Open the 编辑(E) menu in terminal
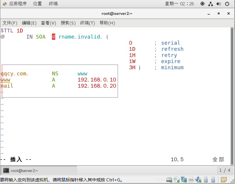 [x=29, y=23]
